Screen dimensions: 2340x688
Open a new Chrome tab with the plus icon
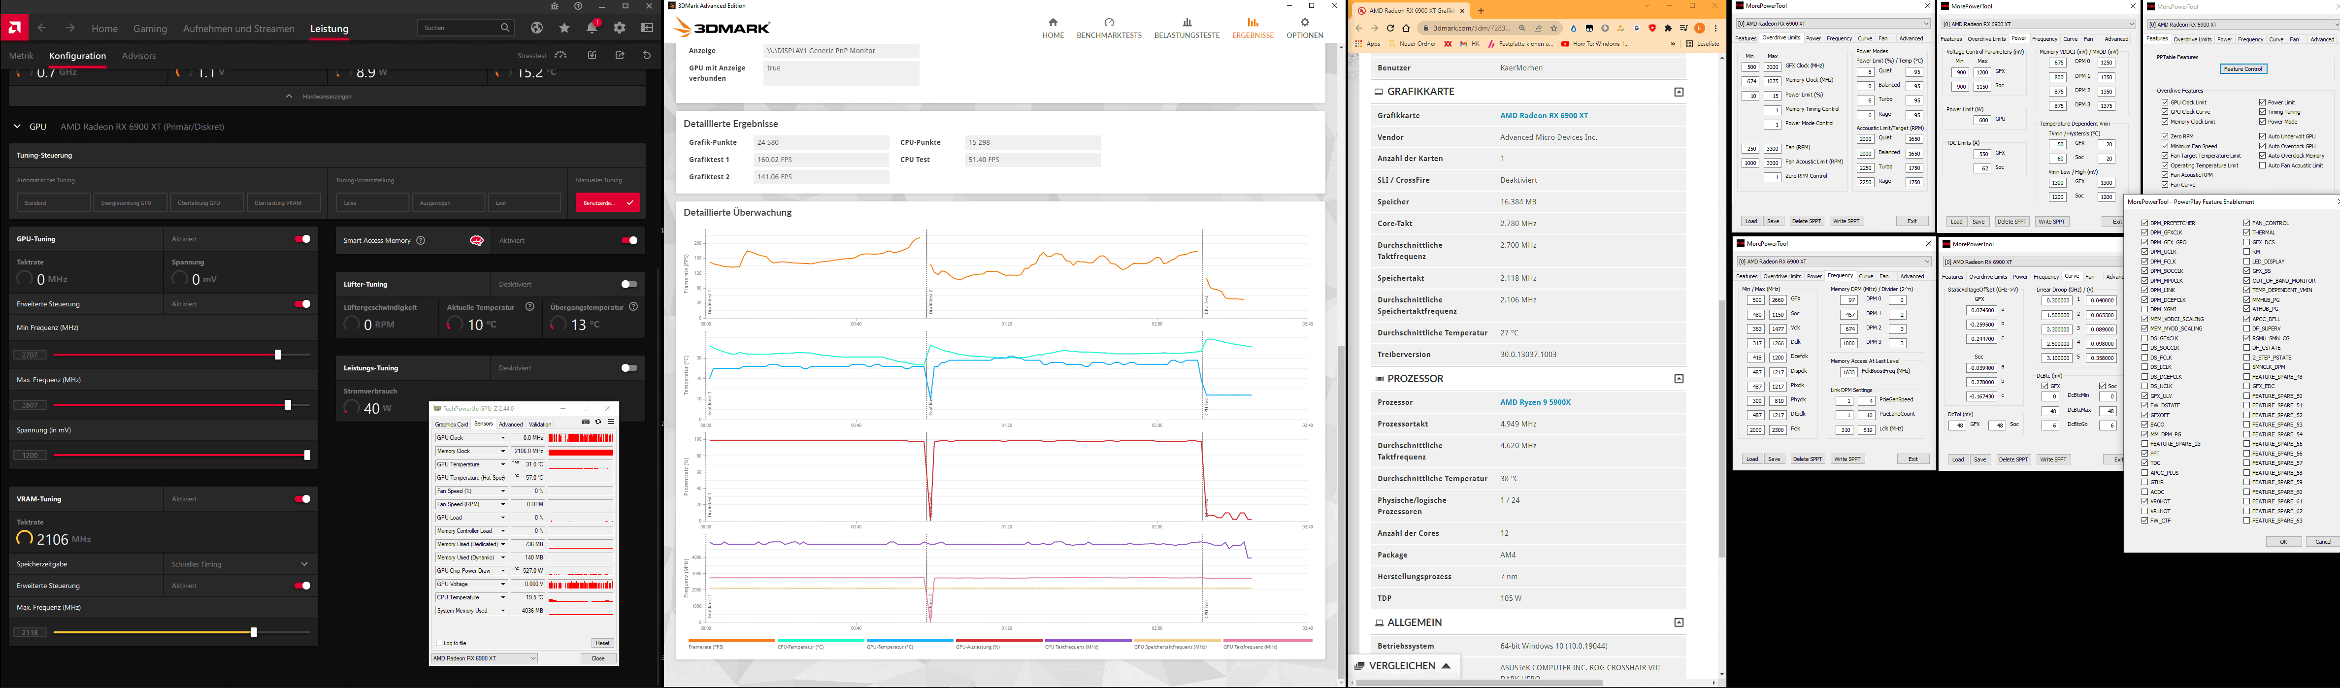coord(1481,11)
